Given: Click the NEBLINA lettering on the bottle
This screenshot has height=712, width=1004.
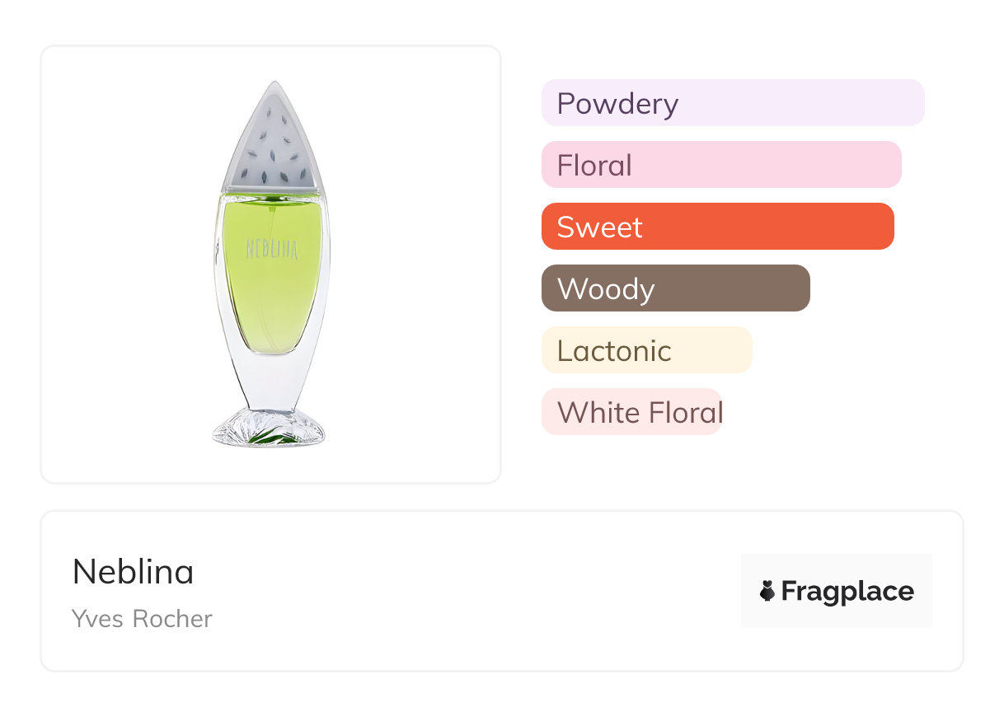Looking at the screenshot, I should point(271,248).
